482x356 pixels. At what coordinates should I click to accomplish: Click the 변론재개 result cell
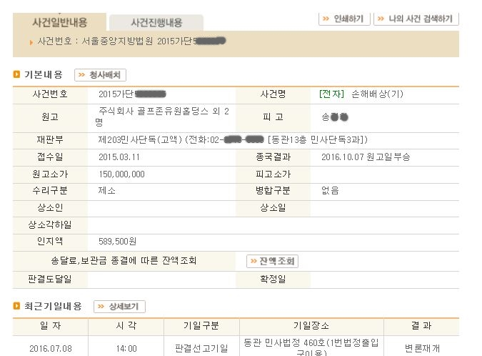422,348
